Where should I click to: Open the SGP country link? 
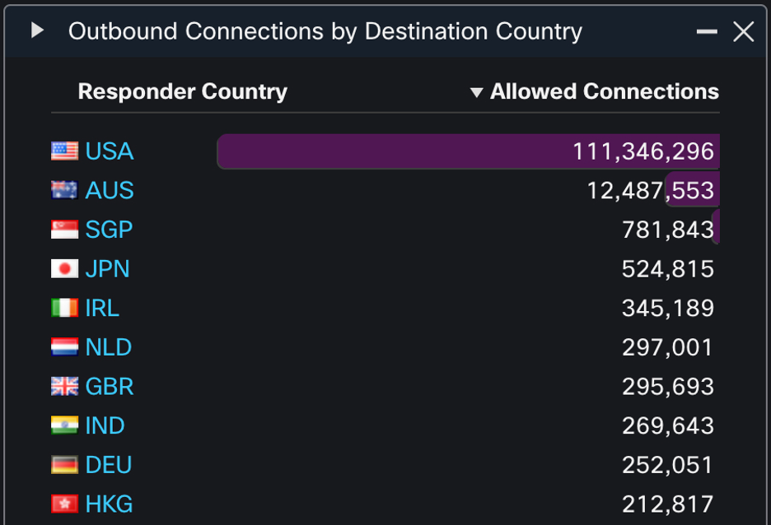110,230
